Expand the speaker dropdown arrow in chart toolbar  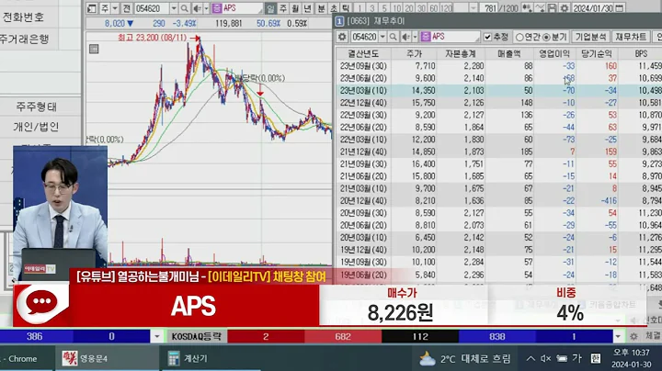207,8
